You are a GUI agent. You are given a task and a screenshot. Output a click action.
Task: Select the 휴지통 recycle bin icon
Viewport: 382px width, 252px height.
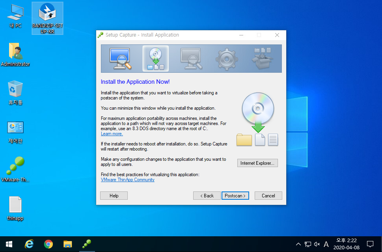15,93
